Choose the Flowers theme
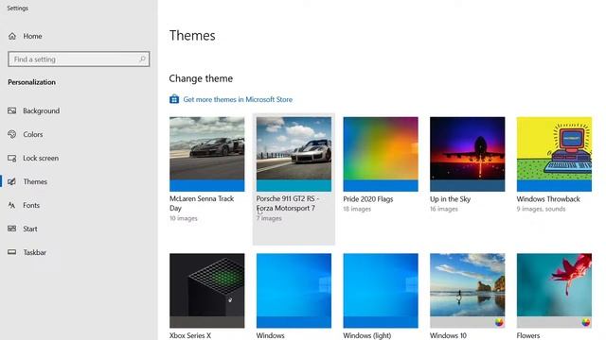Screen dimensions: 606x340 pos(554,290)
